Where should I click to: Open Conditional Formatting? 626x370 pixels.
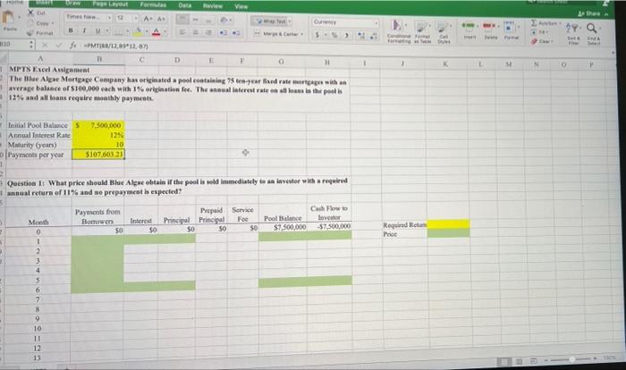[x=398, y=31]
